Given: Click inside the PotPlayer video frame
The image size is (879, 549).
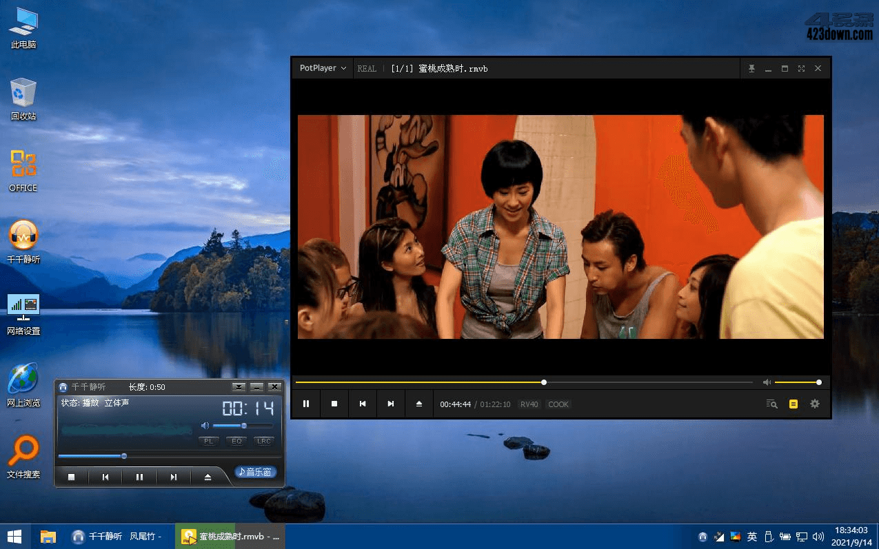Looking at the screenshot, I should 560,227.
